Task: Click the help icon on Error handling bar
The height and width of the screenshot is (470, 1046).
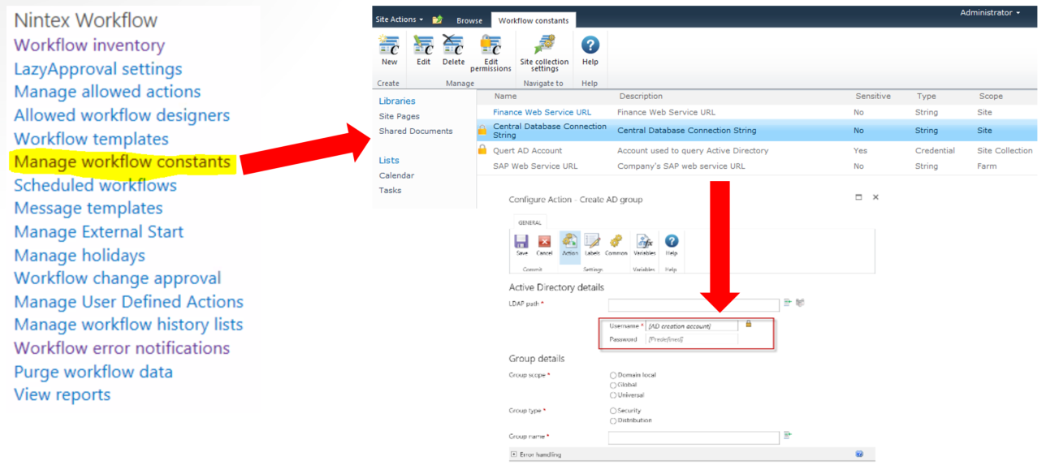Action: tap(859, 454)
